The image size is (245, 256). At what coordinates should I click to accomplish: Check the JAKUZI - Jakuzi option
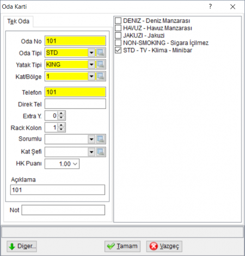[118, 35]
